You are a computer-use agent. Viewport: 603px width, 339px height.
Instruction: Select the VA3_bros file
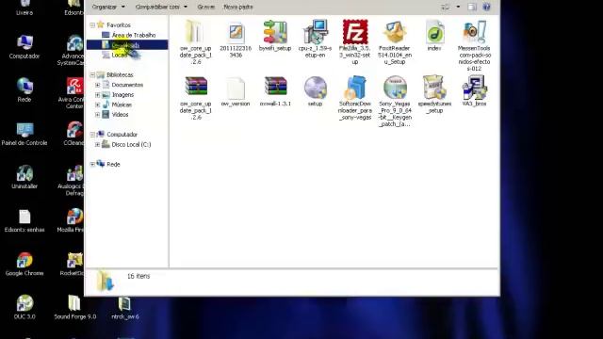474,88
